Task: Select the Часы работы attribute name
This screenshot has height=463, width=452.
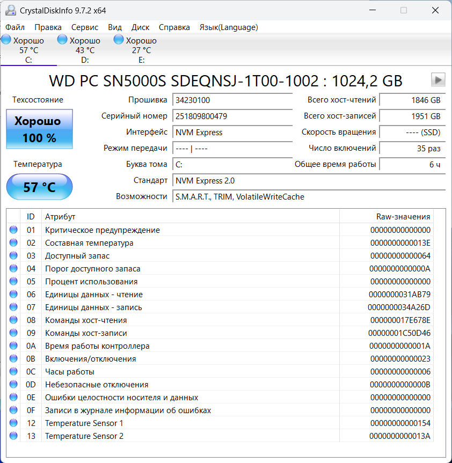Action: pos(69,371)
